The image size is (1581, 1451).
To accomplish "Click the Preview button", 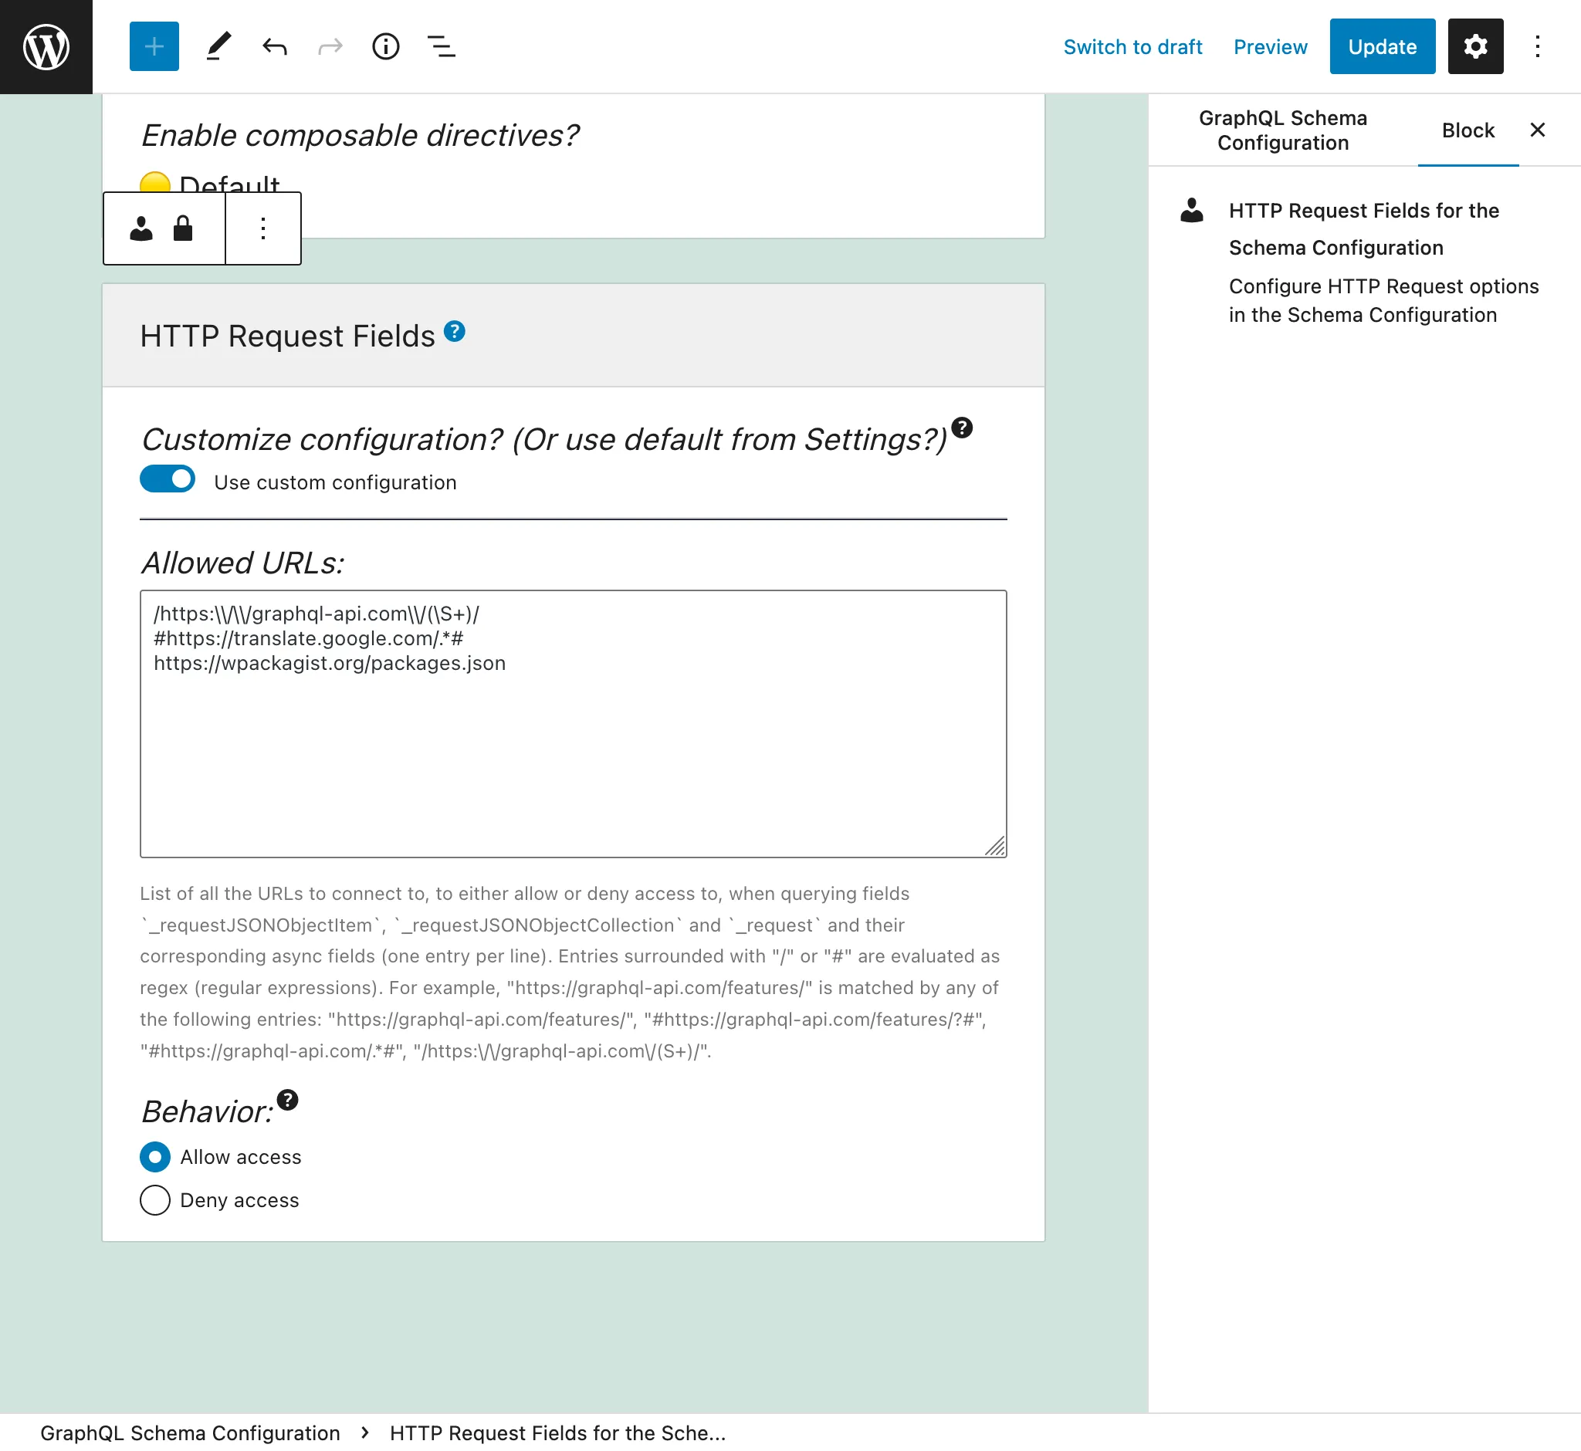I will coord(1268,46).
